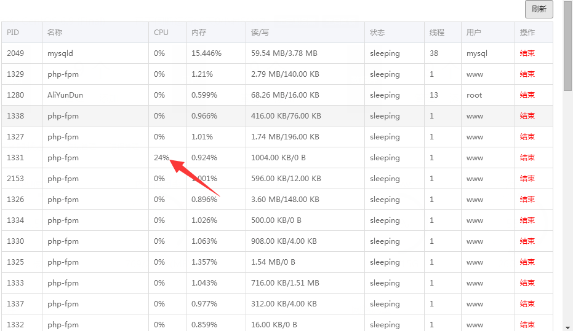Click the 1.063% memory value
The width and height of the screenshot is (573, 331).
204,241
